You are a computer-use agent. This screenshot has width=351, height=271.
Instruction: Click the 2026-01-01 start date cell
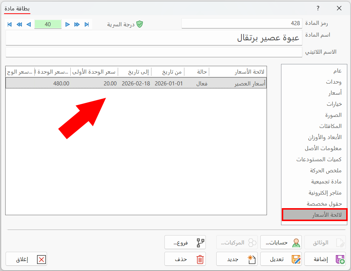pos(168,84)
